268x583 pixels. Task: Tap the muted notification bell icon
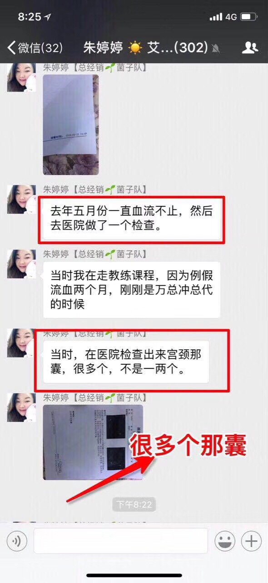[216, 48]
